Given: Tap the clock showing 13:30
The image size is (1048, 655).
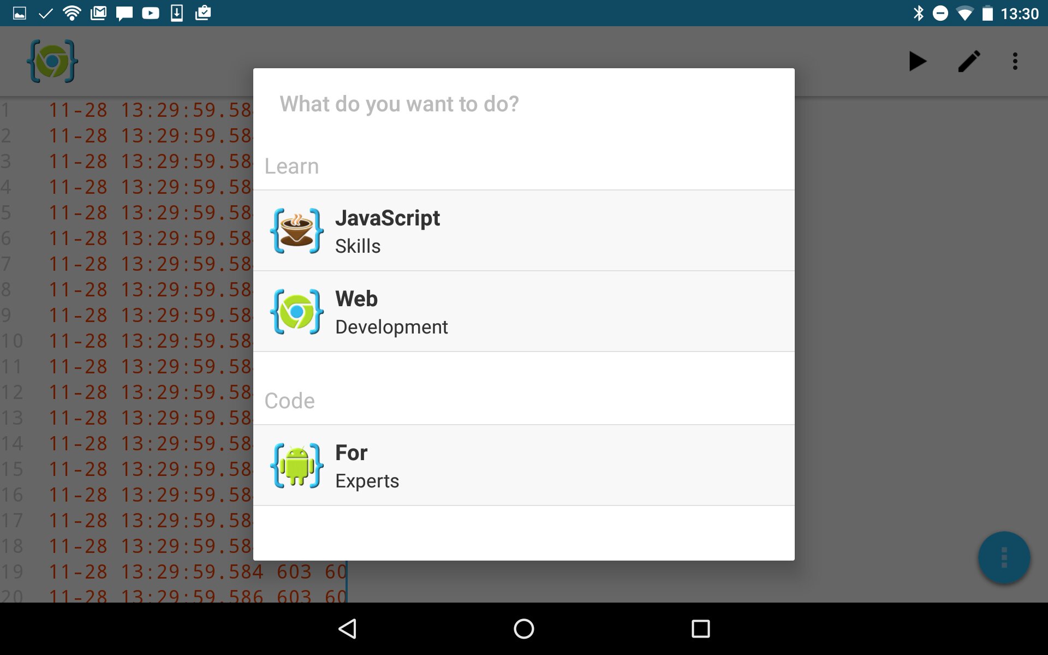Looking at the screenshot, I should pyautogui.click(x=1019, y=13).
